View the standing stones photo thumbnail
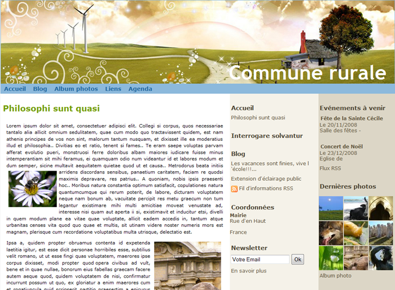Image resolution: width=395 pixels, height=290 pixels. [381, 233]
